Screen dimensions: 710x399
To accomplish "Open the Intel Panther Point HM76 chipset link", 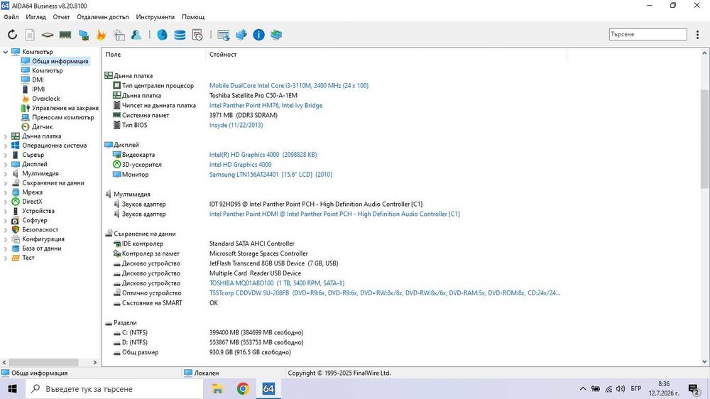I will point(266,106).
